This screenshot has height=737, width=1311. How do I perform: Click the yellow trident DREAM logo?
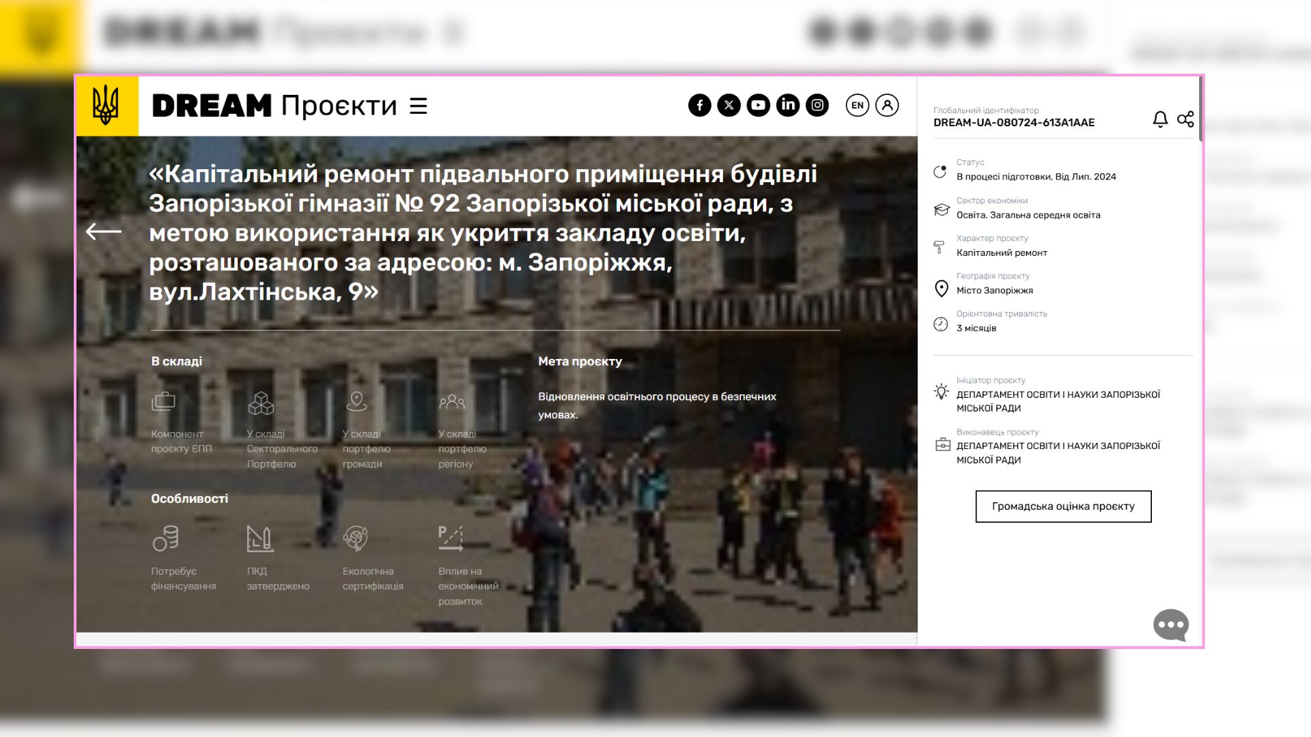click(x=107, y=106)
